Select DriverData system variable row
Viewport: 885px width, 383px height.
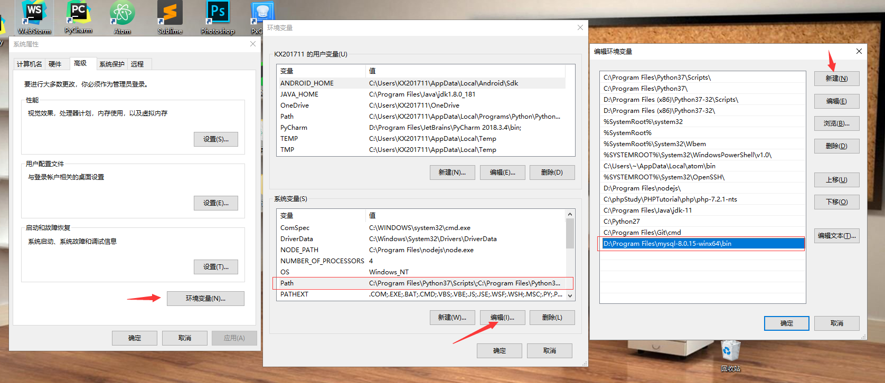[421, 239]
